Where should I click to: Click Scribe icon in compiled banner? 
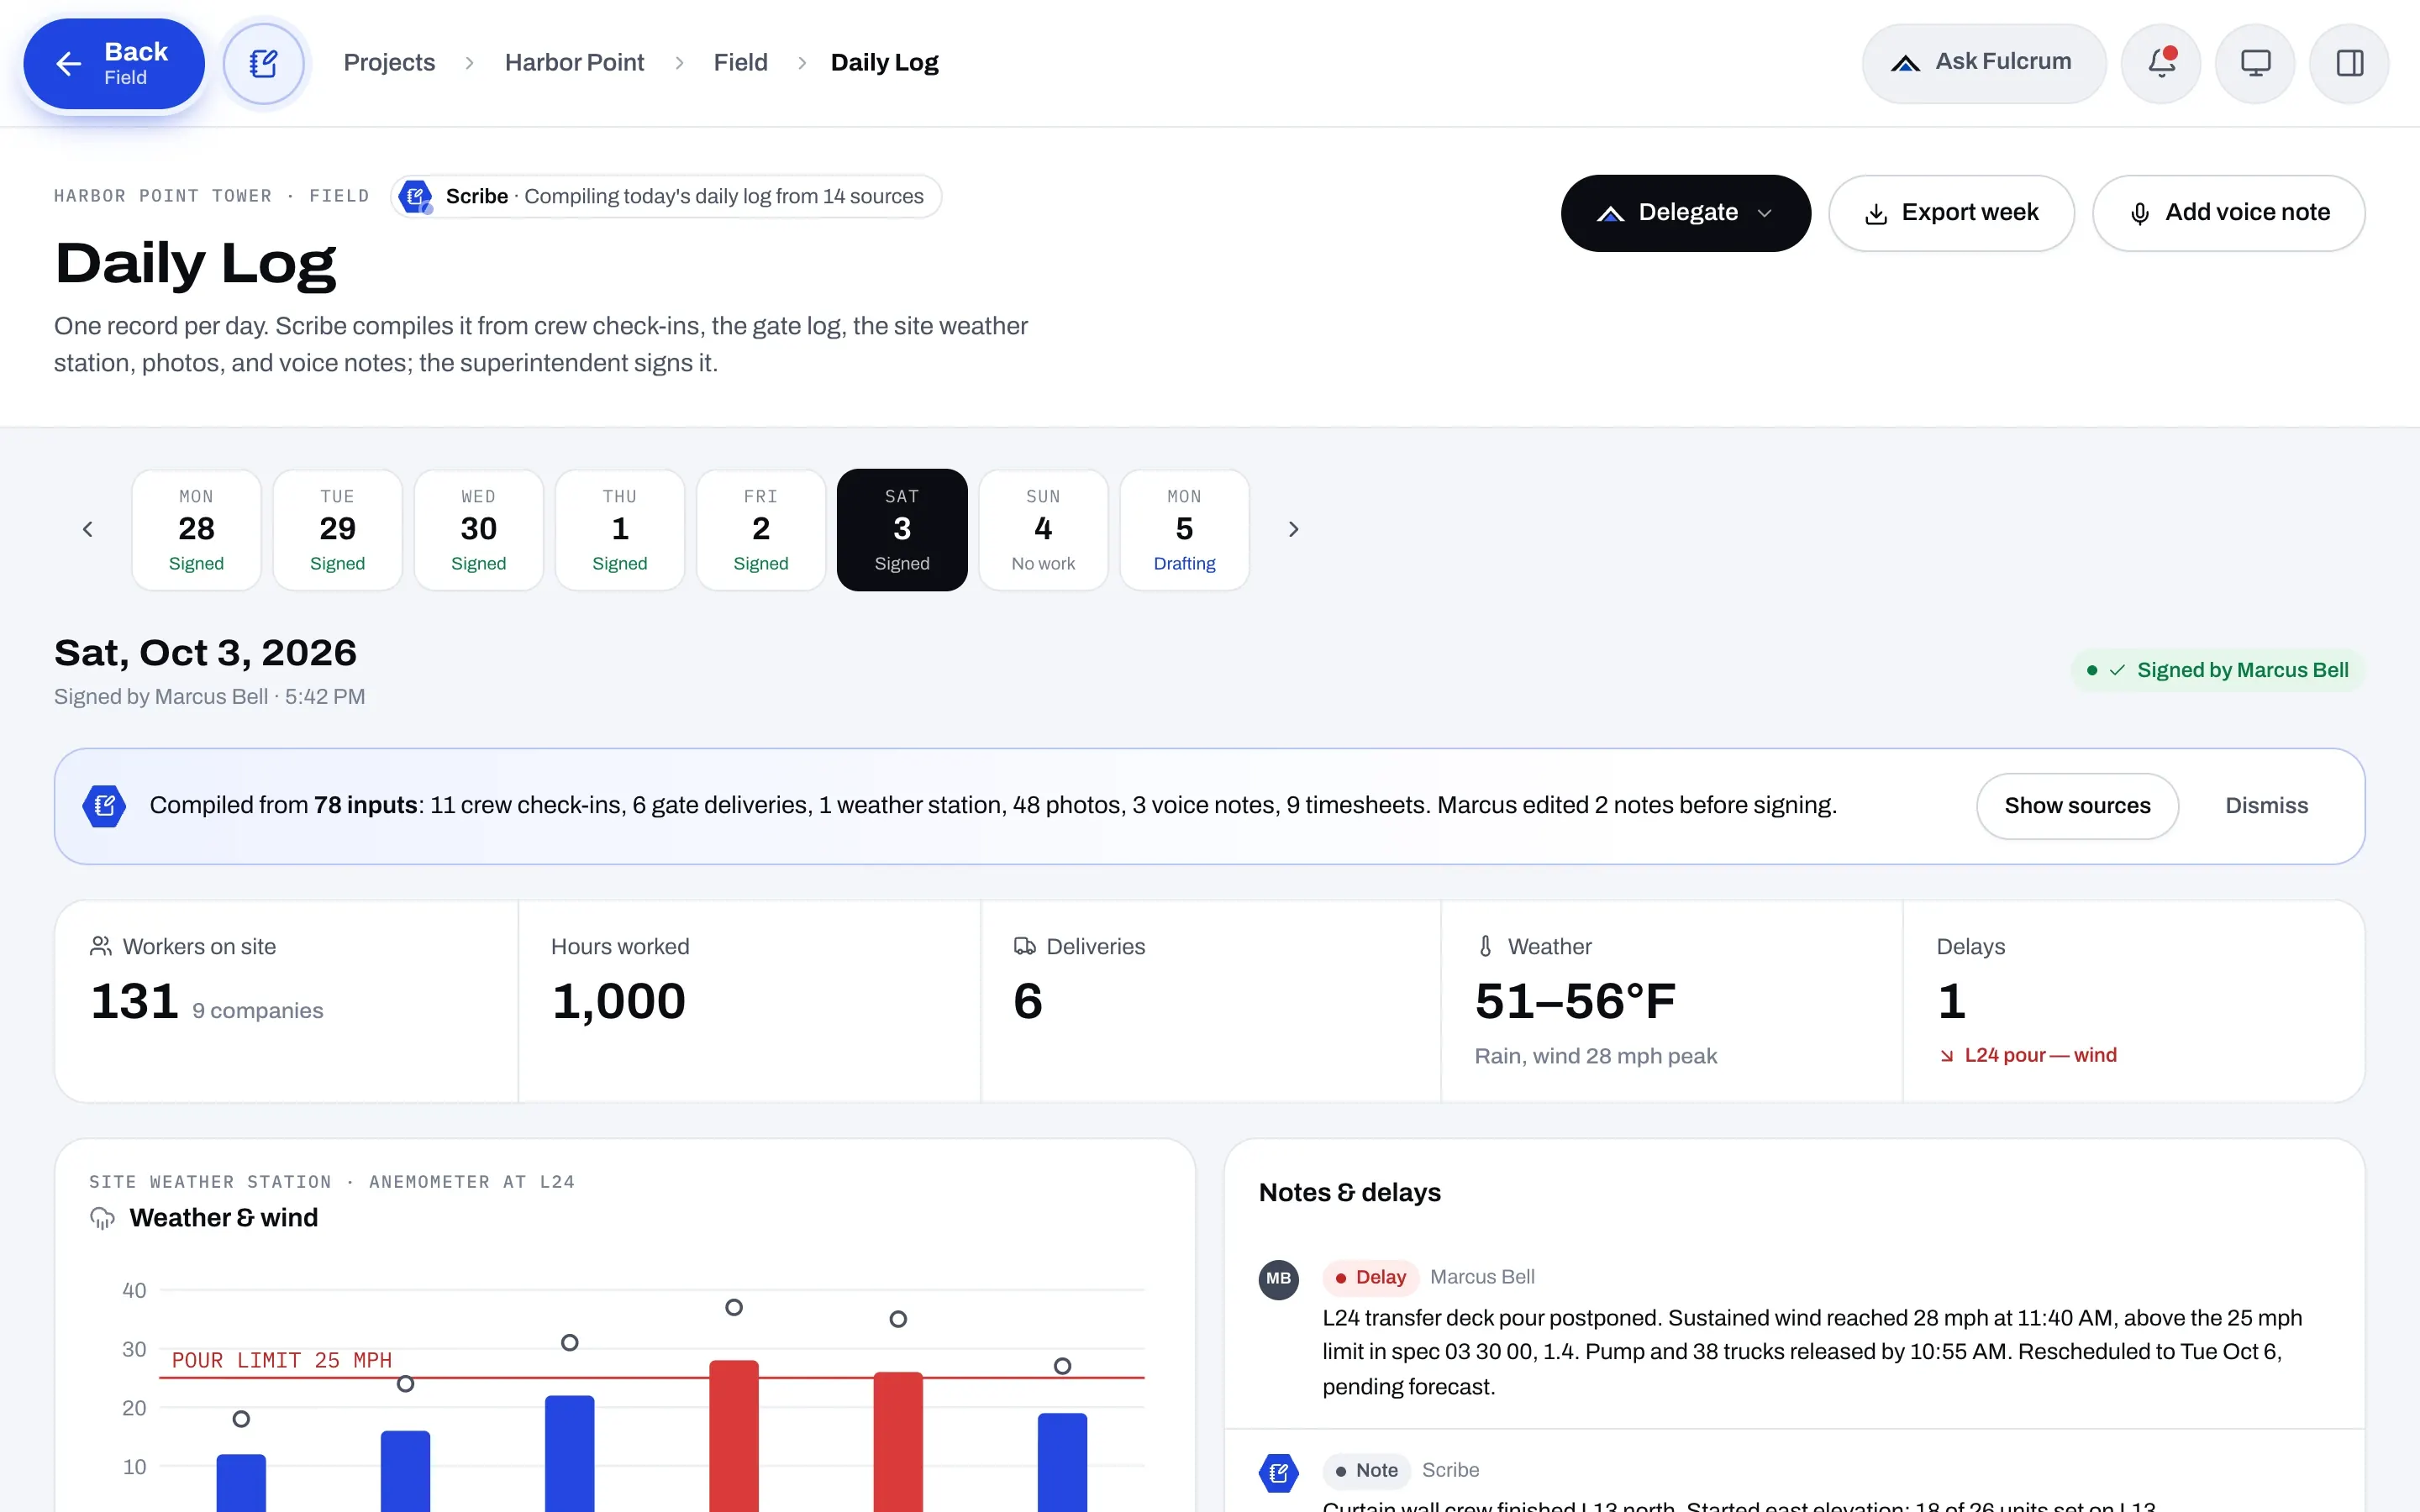[x=104, y=806]
